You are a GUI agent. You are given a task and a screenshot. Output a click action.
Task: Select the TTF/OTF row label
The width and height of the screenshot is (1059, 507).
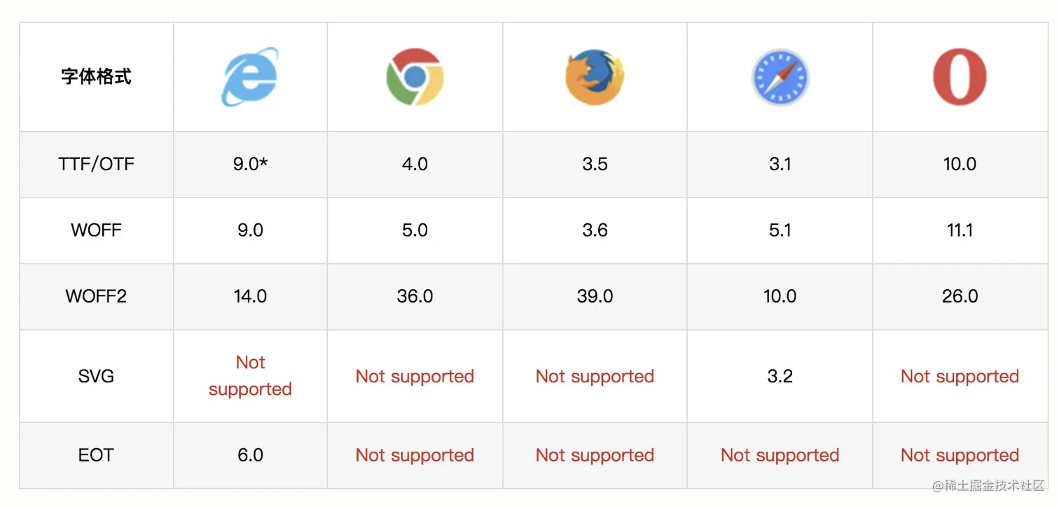96,165
